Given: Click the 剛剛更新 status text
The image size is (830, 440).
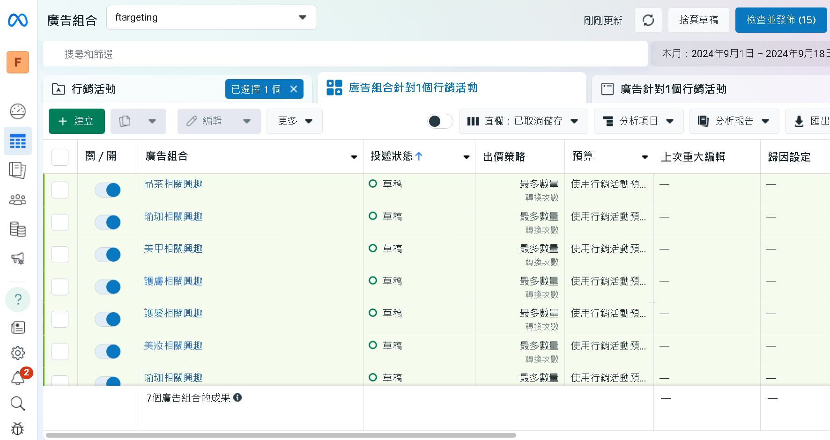Looking at the screenshot, I should click(603, 21).
